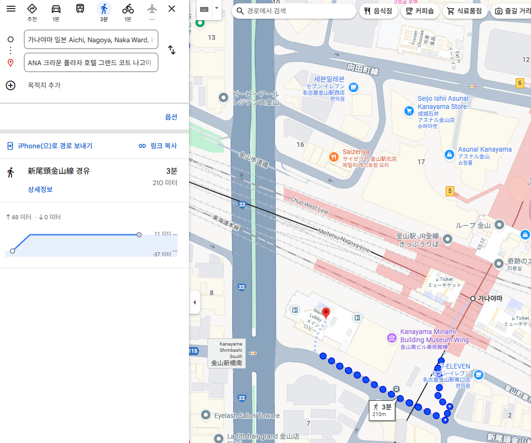Viewport: 531px width, 443px height.
Task: Open the keyboard input tool
Action: [204, 9]
